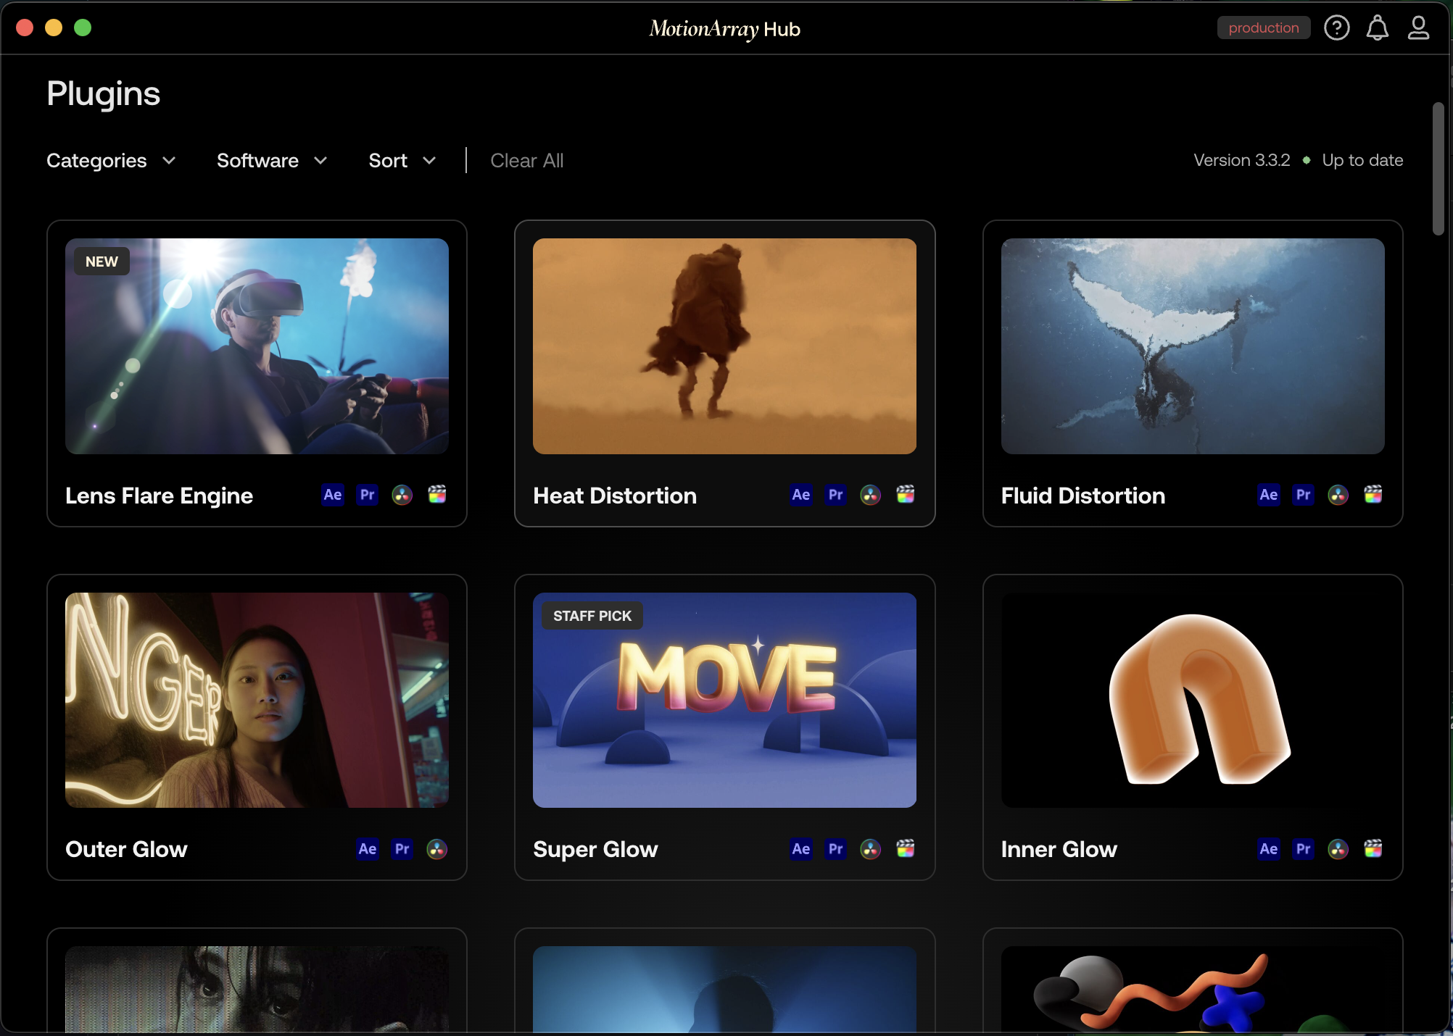1453x1036 pixels.
Task: Select the Outer Glow neon sign thumbnail
Action: [x=257, y=700]
